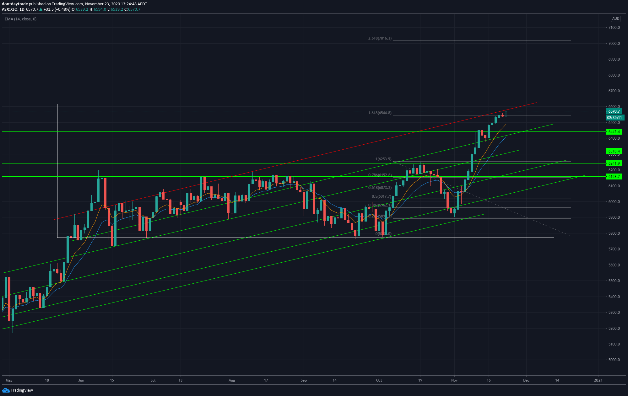
Task: Click the Oct date label on time axis
Action: 379,380
